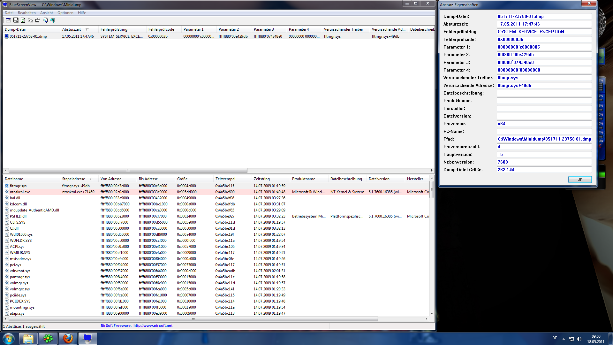Click the Fehlerprüfstring field in properties dialog
This screenshot has width=613, height=345.
pos(544,32)
